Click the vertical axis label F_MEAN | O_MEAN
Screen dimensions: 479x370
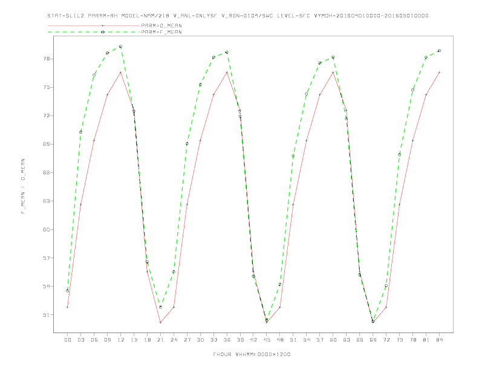[x=23, y=186]
